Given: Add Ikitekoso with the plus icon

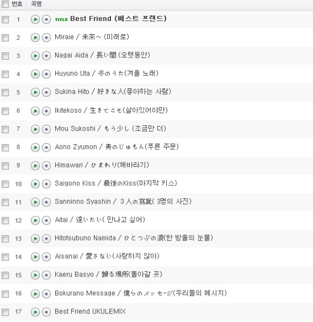Looking at the screenshot, I should 46,111.
